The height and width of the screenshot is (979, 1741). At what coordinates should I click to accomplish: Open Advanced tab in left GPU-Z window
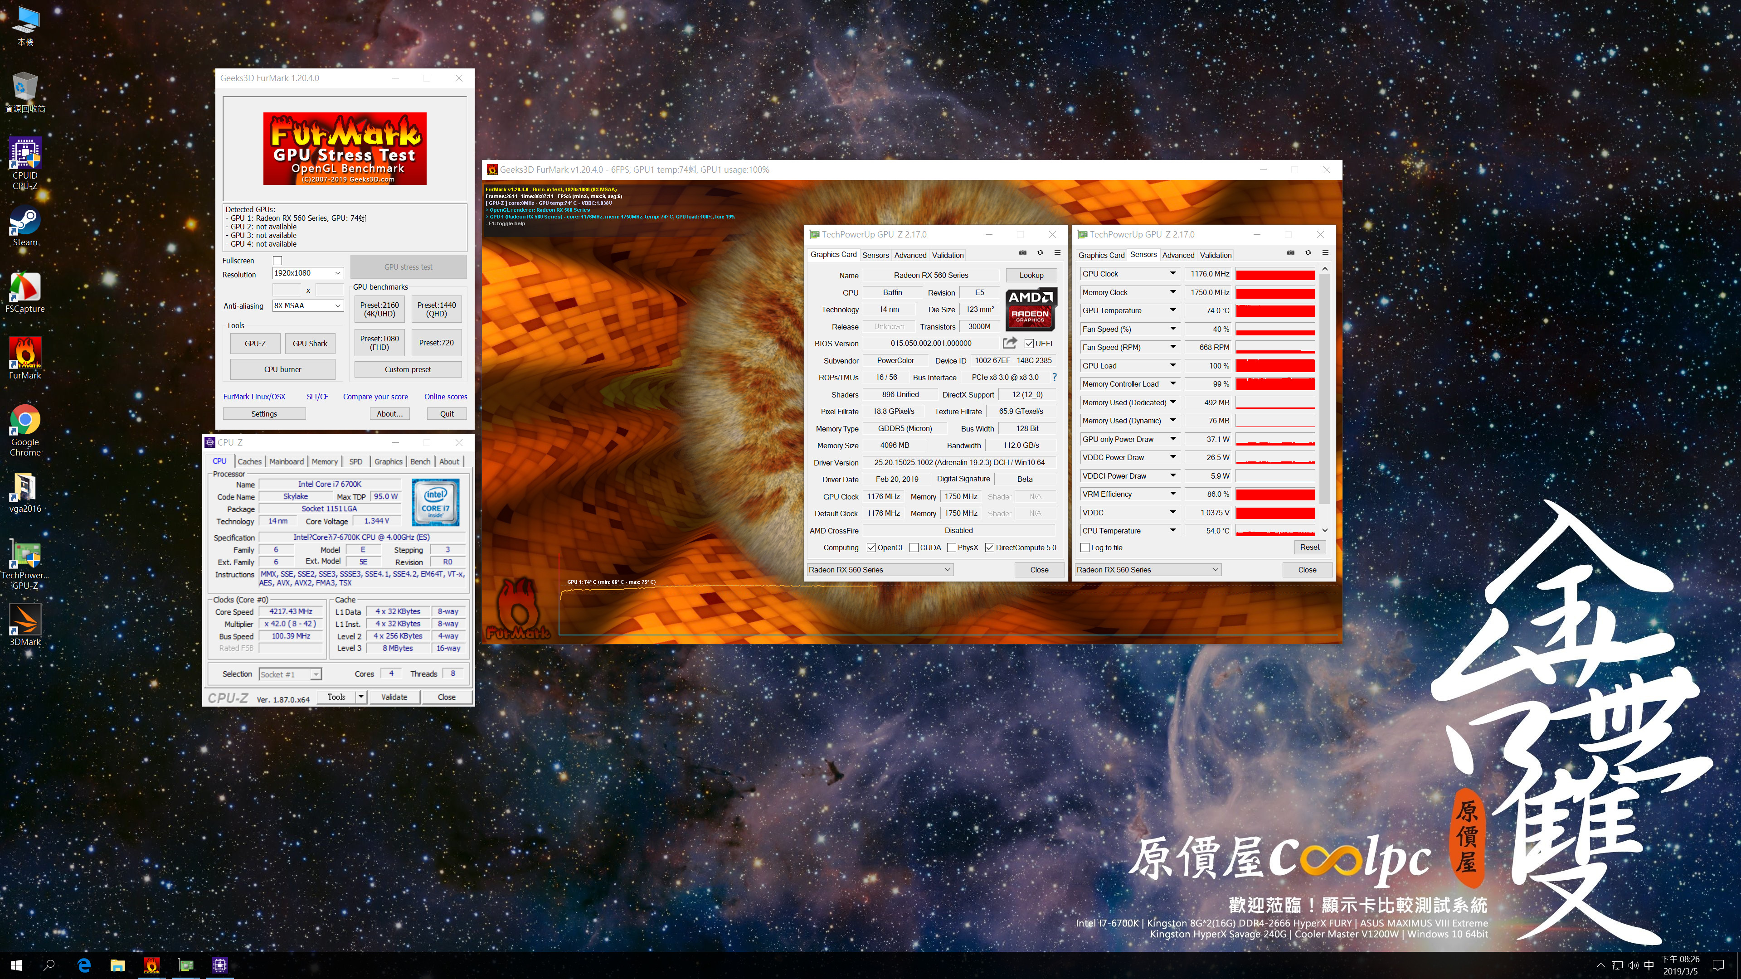[x=910, y=255]
